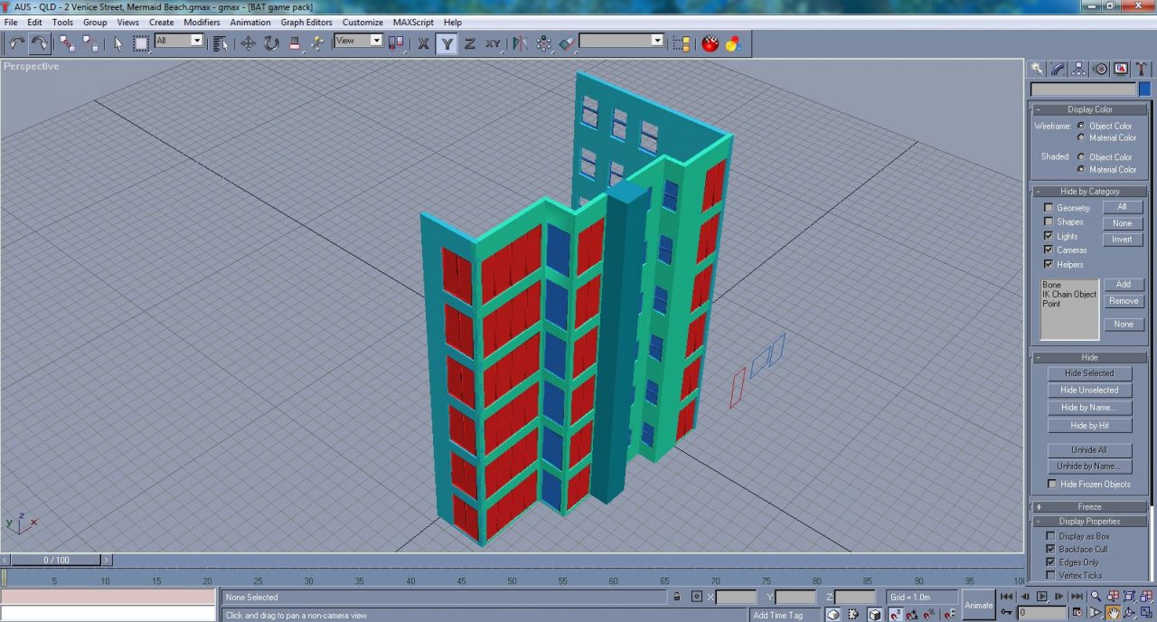
Task: Click Min/Max viewport toggle icon
Action: tap(1148, 614)
